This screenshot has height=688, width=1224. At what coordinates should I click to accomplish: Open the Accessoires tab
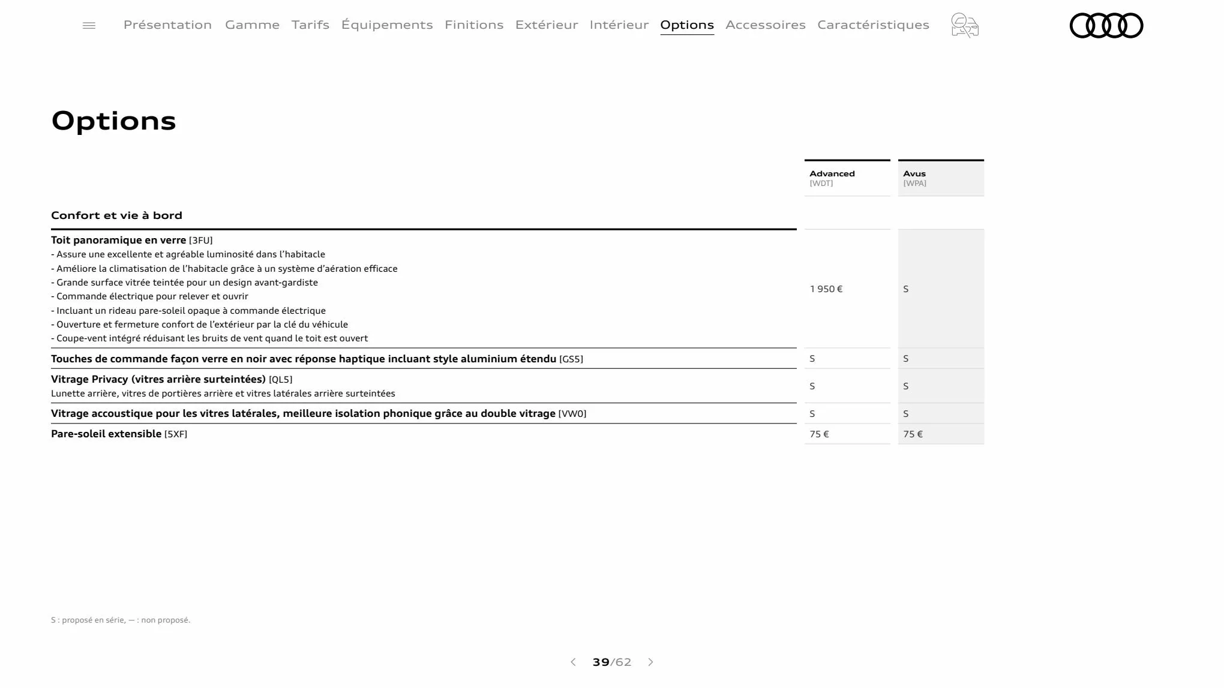coord(766,25)
